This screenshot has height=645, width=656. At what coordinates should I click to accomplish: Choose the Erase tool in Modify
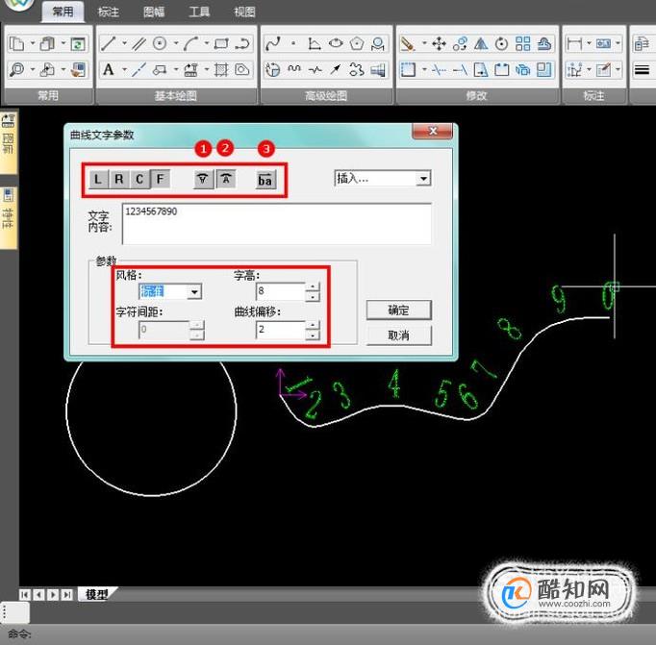(408, 43)
